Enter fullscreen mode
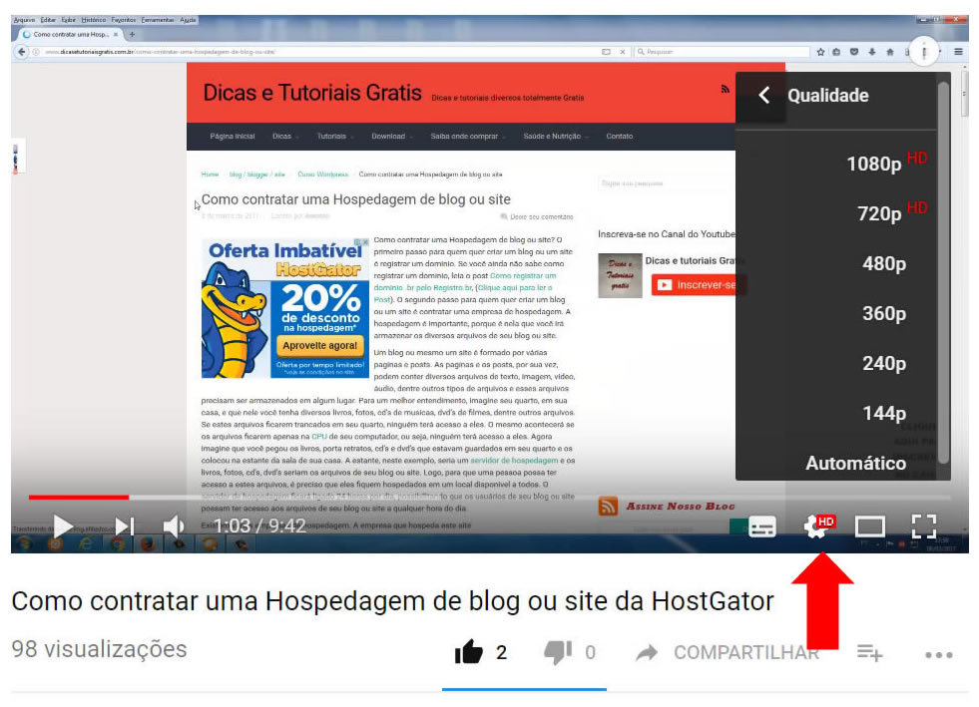 coord(923,527)
